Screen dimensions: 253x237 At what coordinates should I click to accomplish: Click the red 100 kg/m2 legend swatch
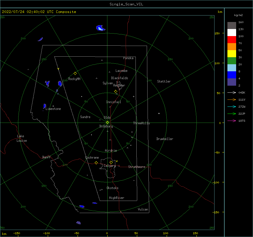(232, 40)
